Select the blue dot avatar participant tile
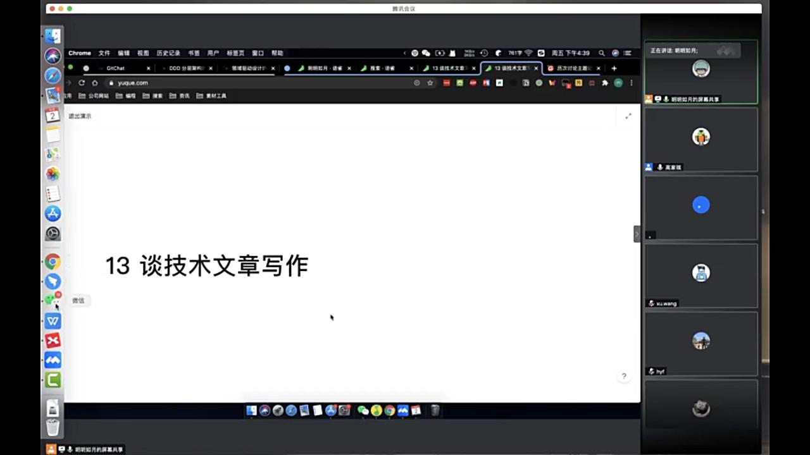This screenshot has height=455, width=810. pos(701,207)
